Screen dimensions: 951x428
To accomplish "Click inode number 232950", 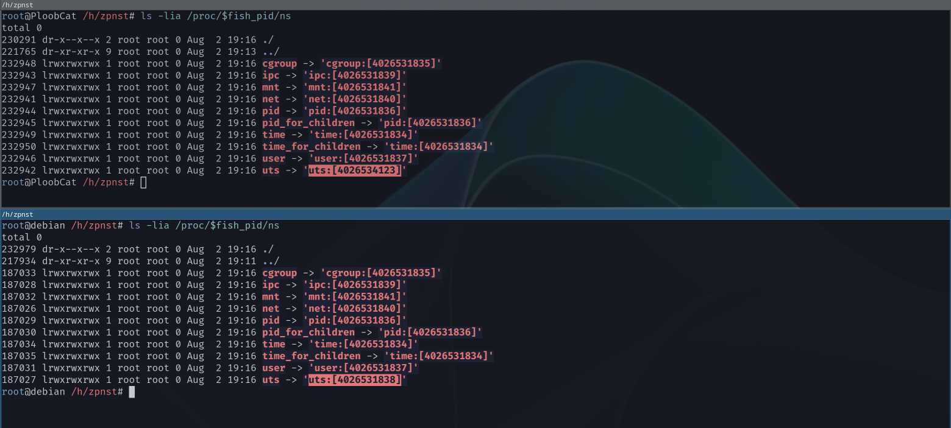I will (x=19, y=147).
